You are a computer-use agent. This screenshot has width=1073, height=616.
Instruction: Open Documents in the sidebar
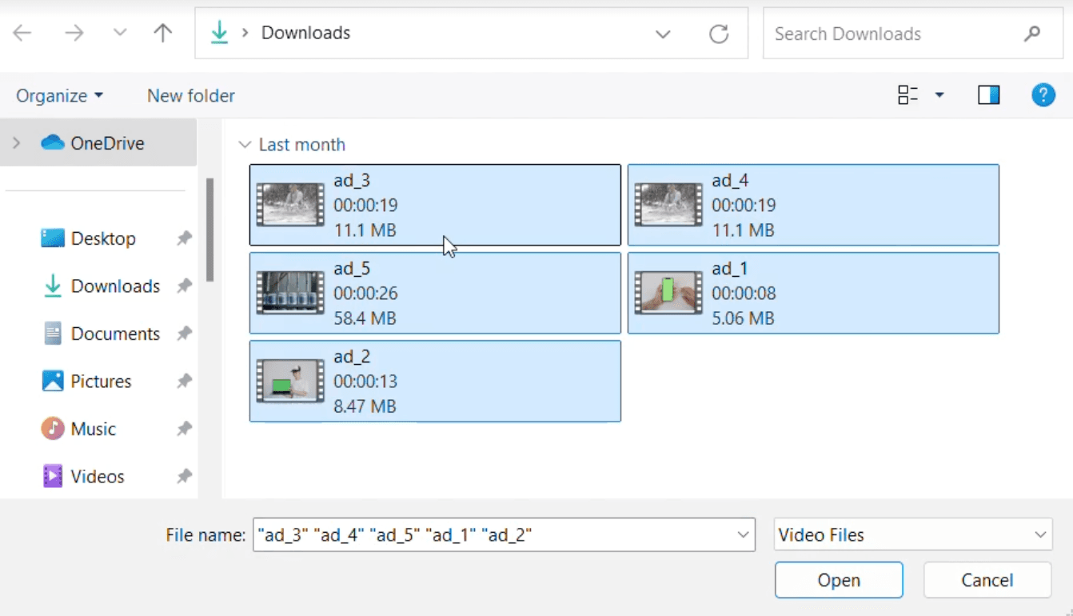[115, 334]
